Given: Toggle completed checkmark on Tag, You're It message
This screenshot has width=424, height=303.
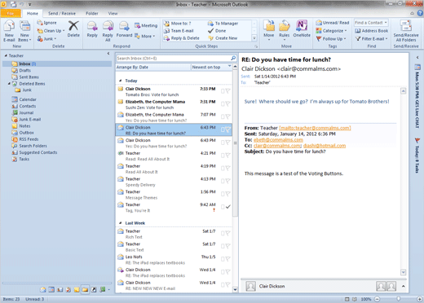Looking at the screenshot, I should (228, 207).
